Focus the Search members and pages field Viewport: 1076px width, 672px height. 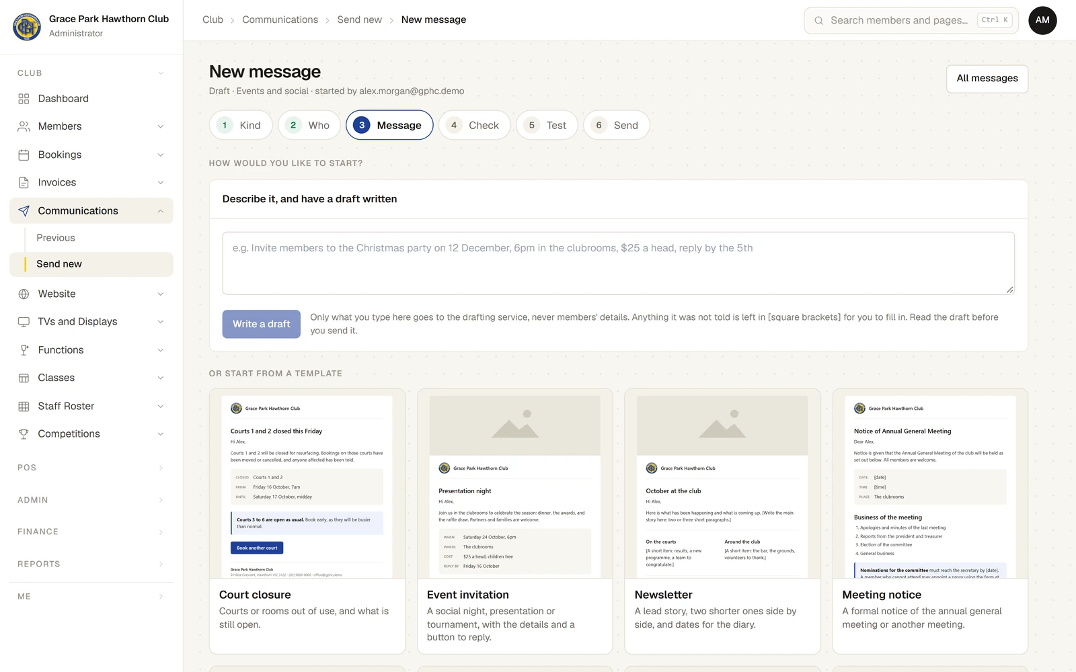tap(911, 20)
